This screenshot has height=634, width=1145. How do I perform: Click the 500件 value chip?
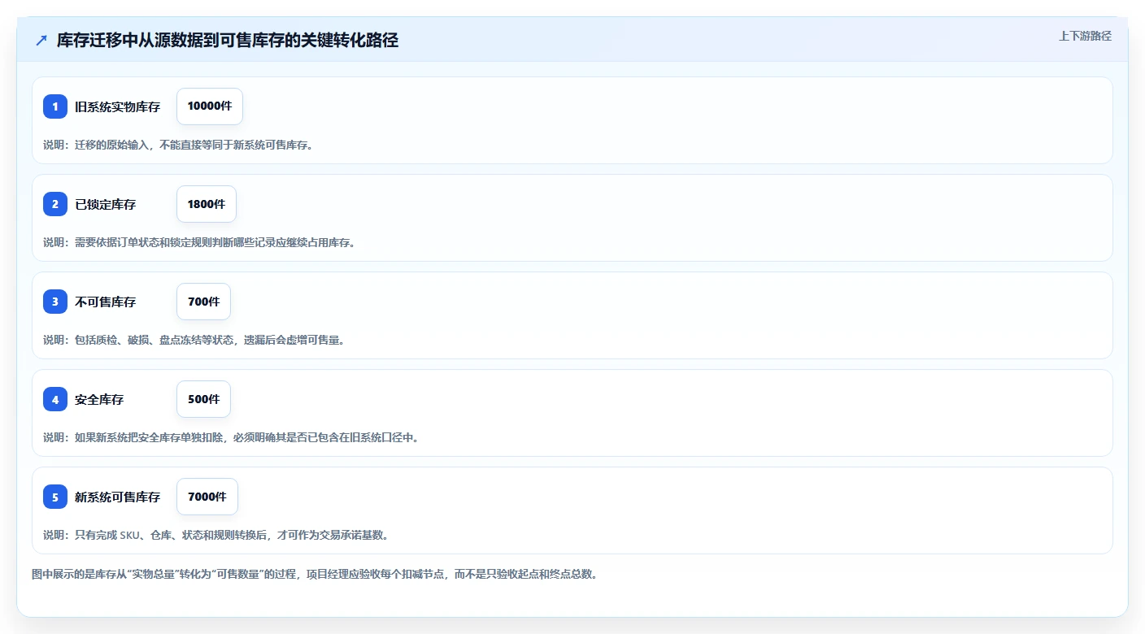203,399
